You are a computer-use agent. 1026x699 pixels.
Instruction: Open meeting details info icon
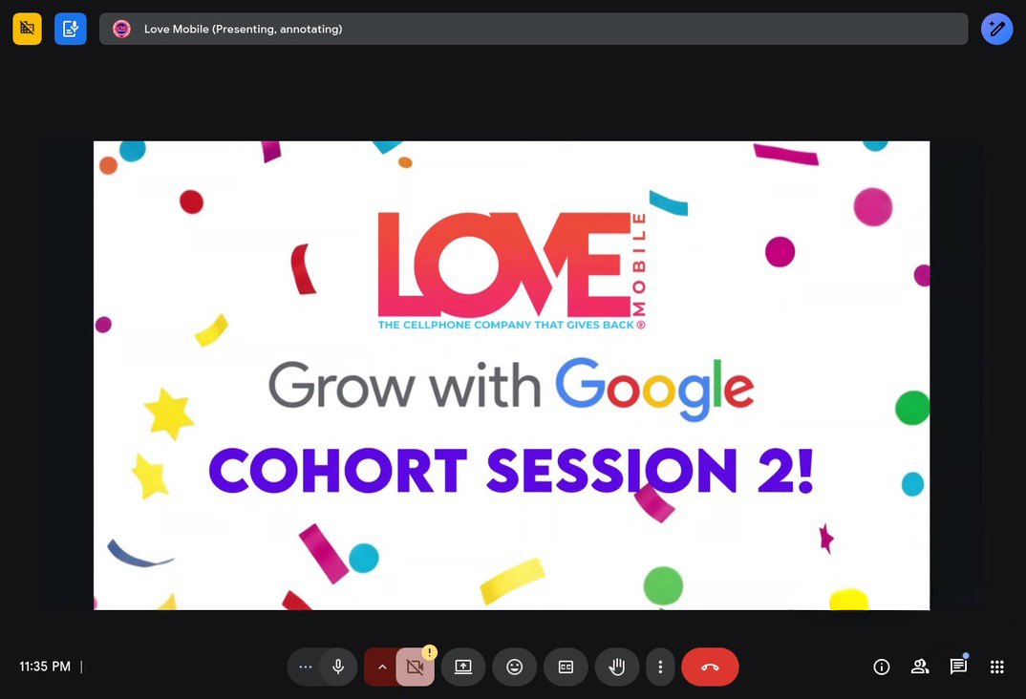click(882, 667)
